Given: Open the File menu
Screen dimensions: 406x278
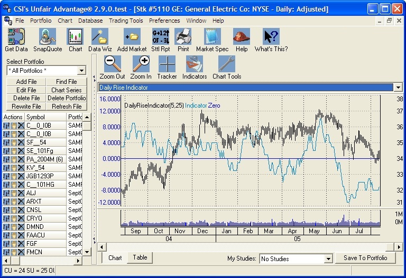Looking at the screenshot, I should 20,21.
